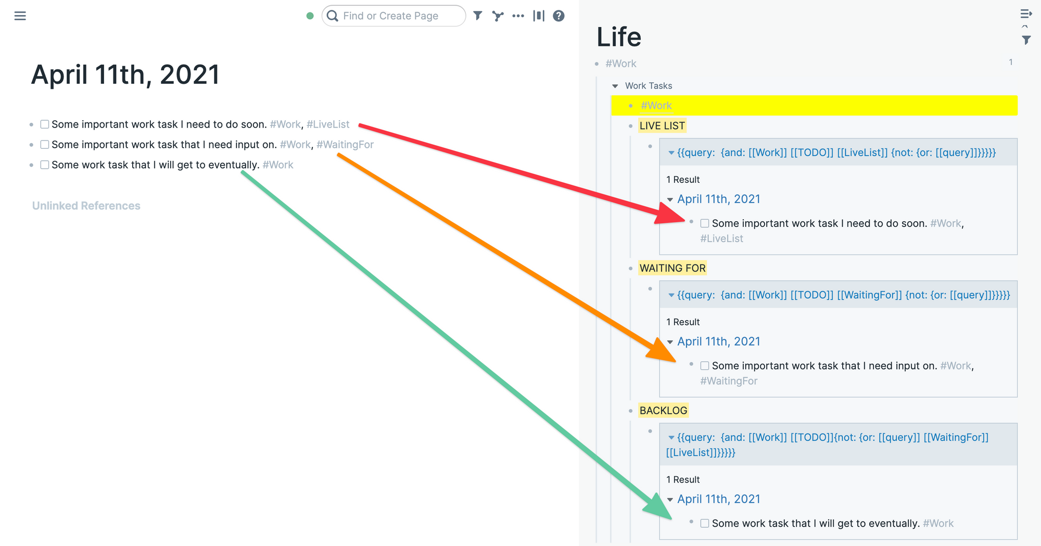Click the search magnifier icon

point(333,16)
